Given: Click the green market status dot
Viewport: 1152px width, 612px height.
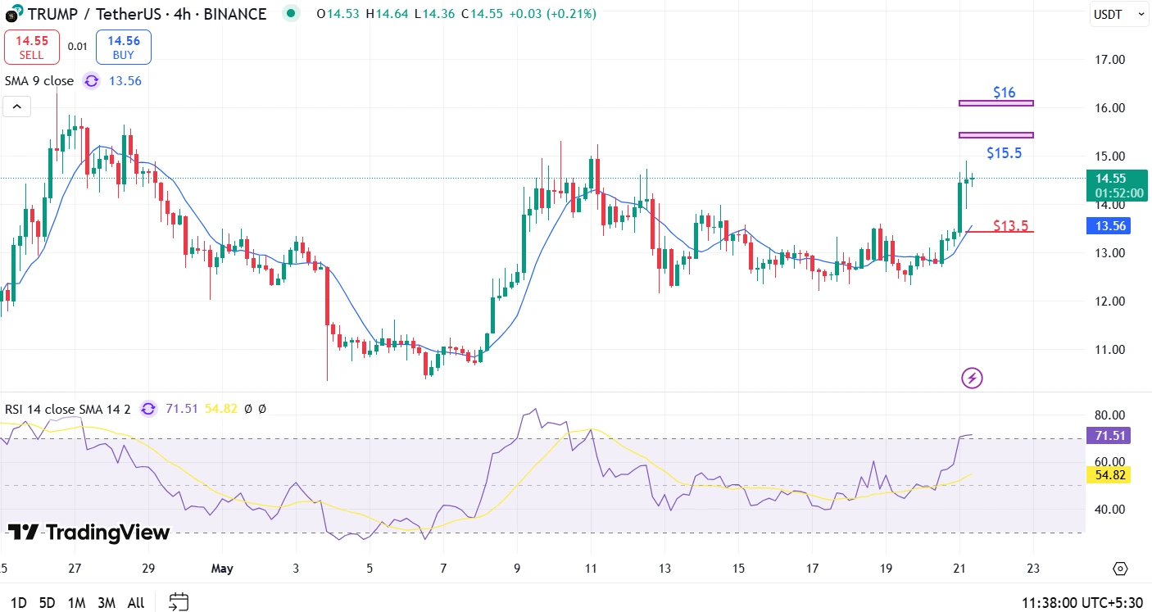Looking at the screenshot, I should (x=291, y=14).
